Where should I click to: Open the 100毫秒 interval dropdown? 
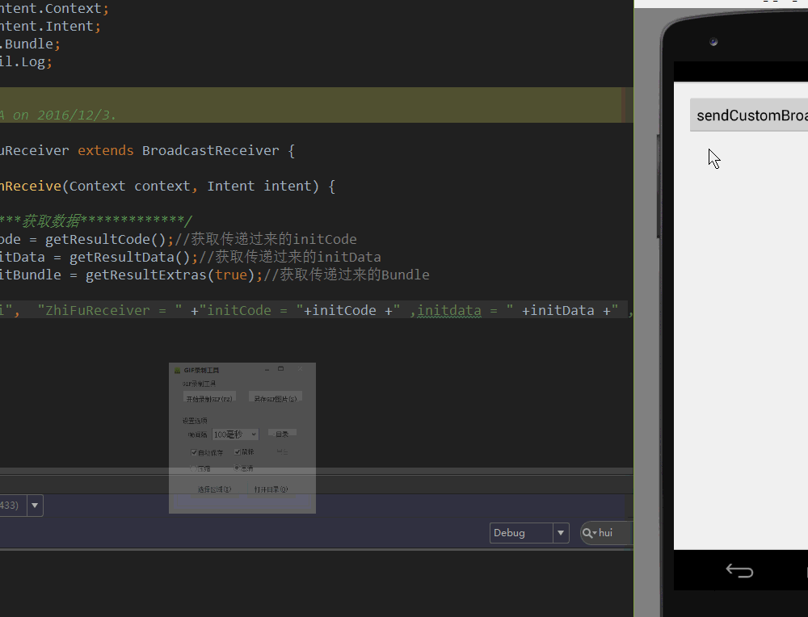point(235,434)
